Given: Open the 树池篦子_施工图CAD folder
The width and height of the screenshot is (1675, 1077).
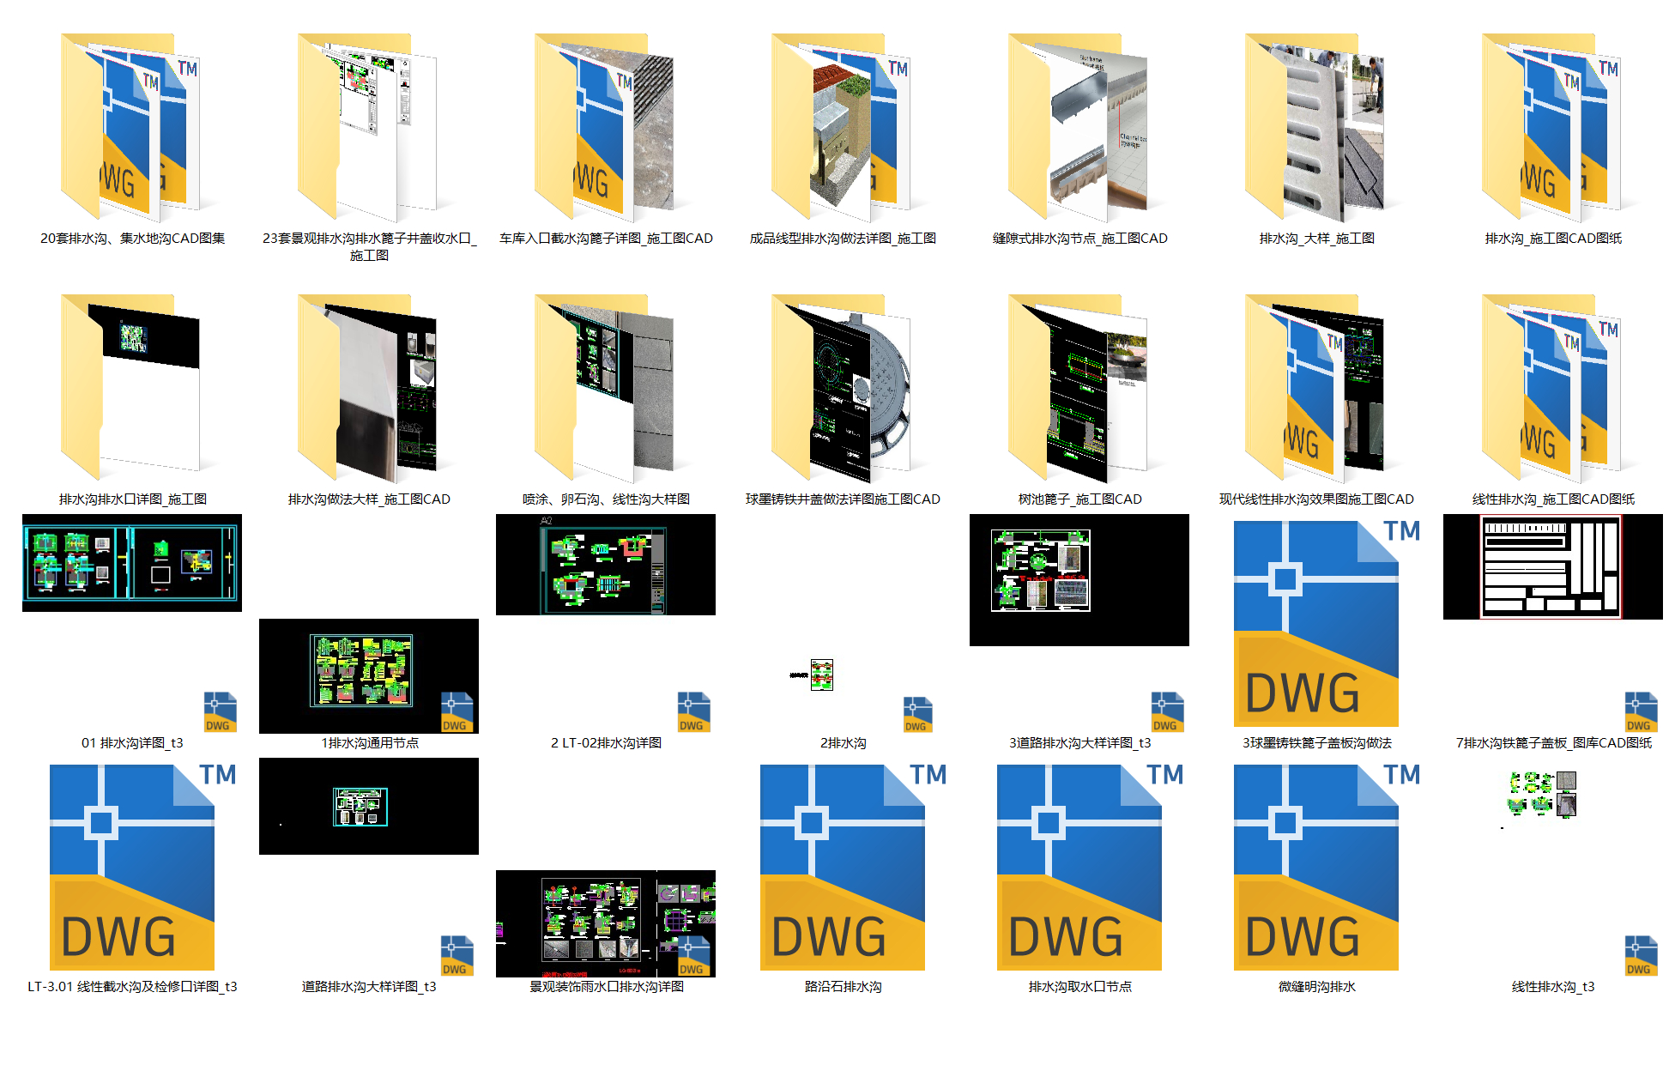Looking at the screenshot, I should point(1079,388).
